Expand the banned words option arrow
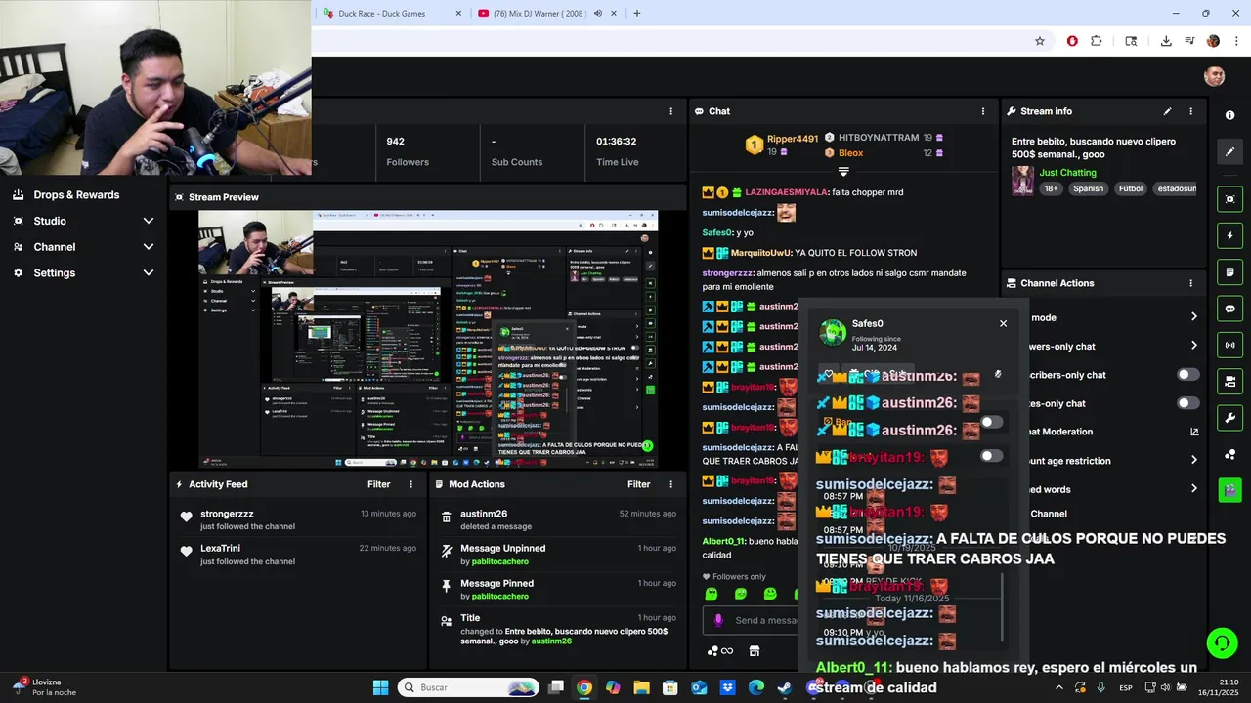1251x703 pixels. pyautogui.click(x=1193, y=489)
